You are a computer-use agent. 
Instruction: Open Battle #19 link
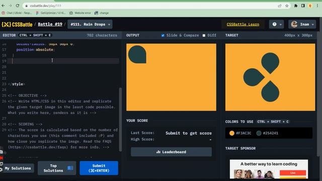click(50, 24)
